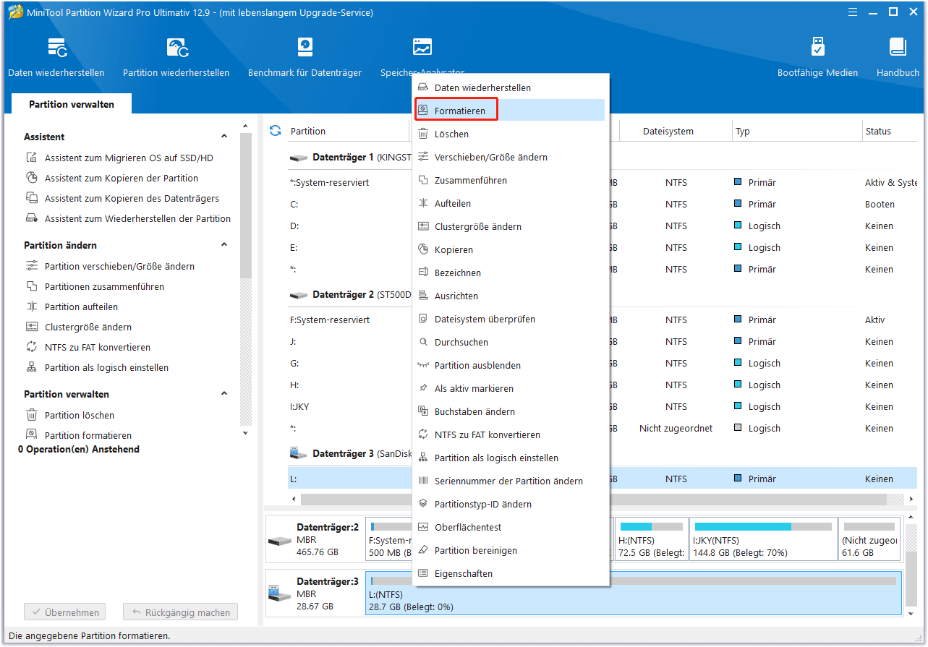928x647 pixels.
Task: Click Ausrichten in context menu
Action: point(509,296)
